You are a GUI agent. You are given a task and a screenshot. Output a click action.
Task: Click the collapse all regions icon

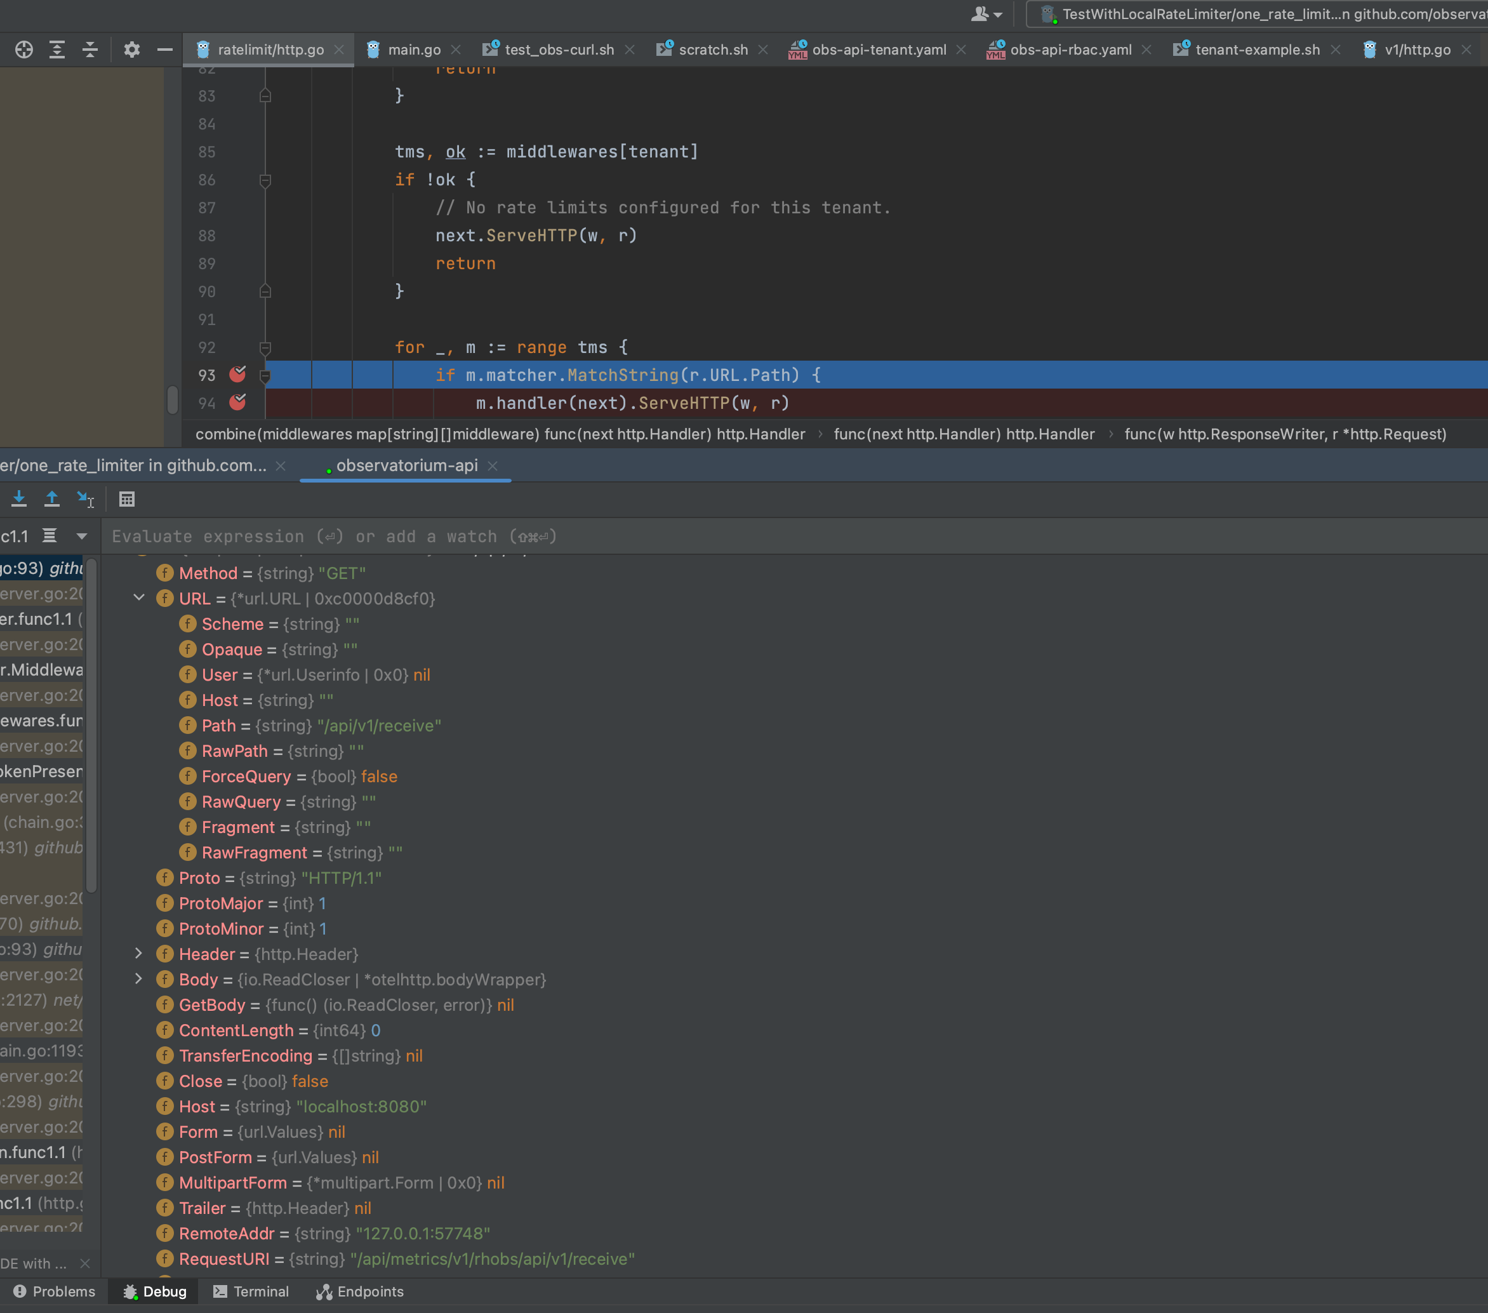pos(90,50)
